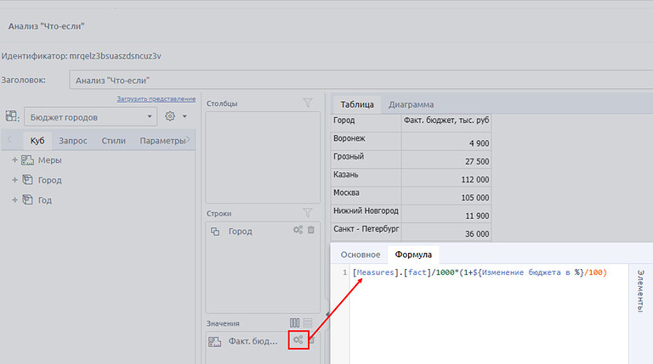Viewport: 653px width, 364px height.
Task: Select the Казань table row
Action: pyautogui.click(x=411, y=177)
